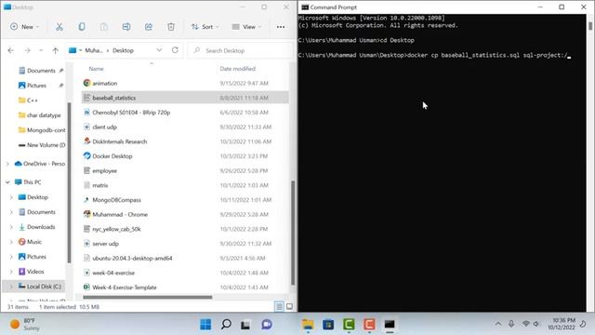Image resolution: width=595 pixels, height=335 pixels.
Task: Sort files by Date modified column header
Action: pos(238,69)
